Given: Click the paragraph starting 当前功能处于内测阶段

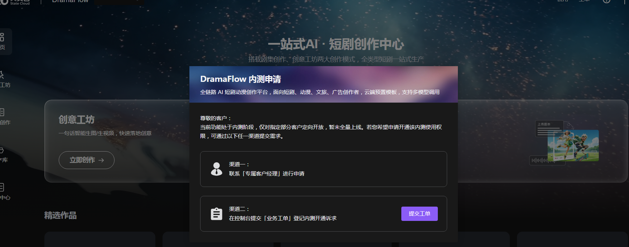Looking at the screenshot, I should click(321, 132).
